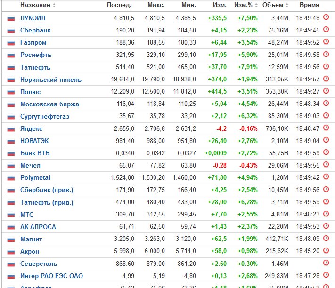Sort table by Название column arrows
The image size is (335, 288).
[54, 5]
